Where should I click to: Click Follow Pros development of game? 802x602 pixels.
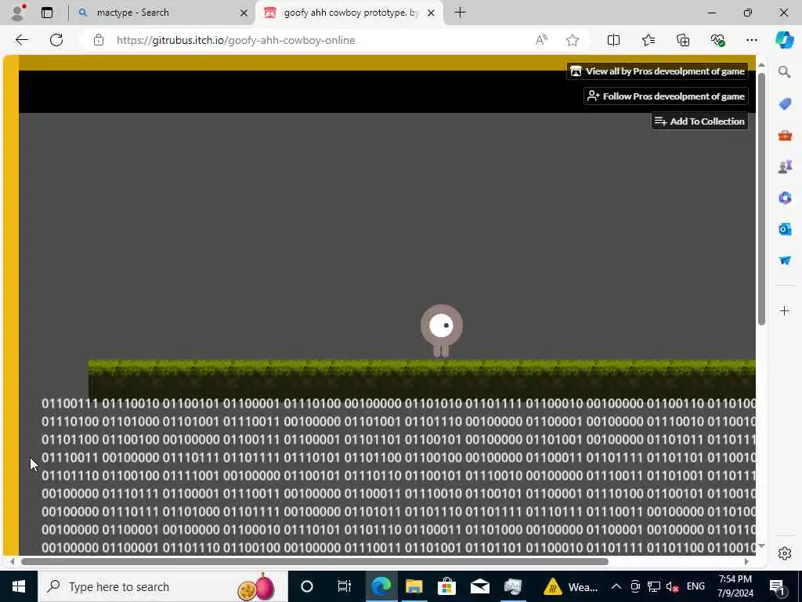(x=666, y=96)
